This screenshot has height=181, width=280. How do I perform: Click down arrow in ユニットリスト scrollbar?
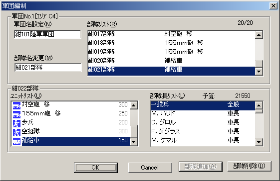tap(134, 142)
